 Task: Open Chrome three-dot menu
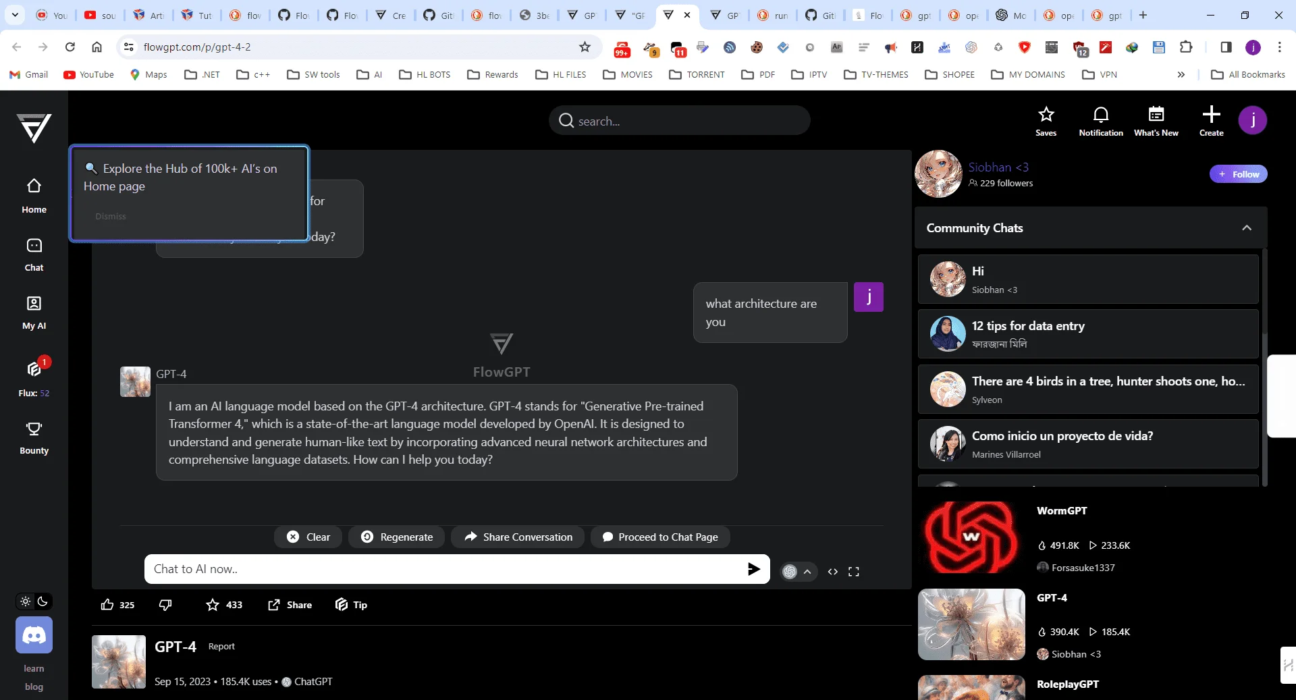[x=1279, y=47]
